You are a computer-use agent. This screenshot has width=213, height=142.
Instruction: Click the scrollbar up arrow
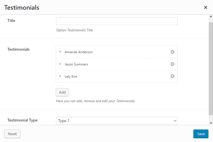pyautogui.click(x=211, y=17)
